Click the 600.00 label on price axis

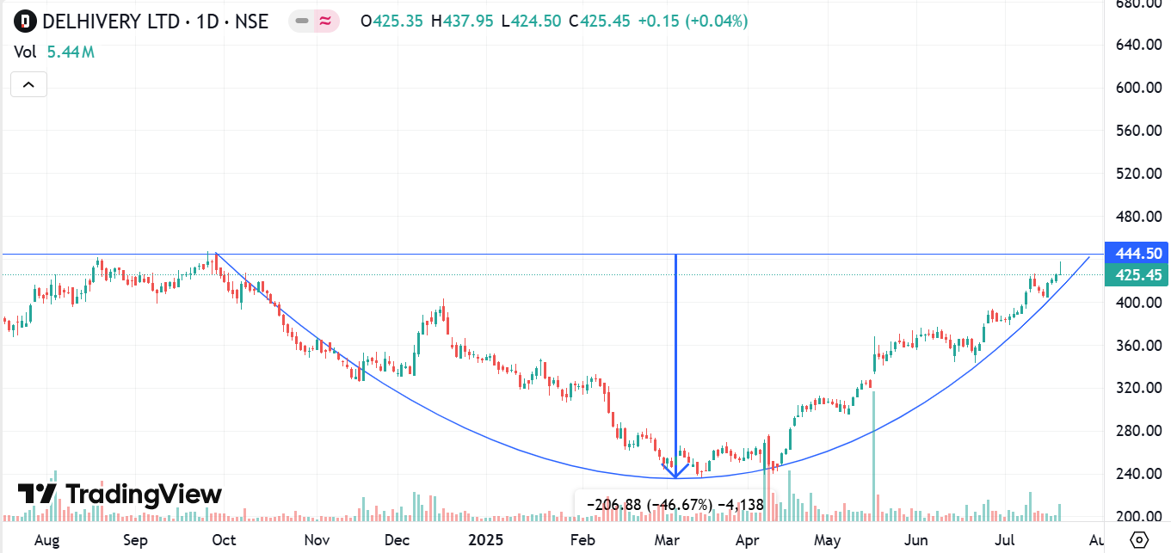point(1138,88)
